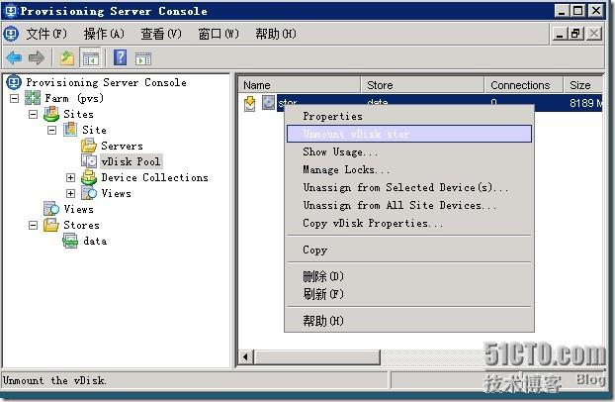Click the Device Collections icon
Image resolution: width=615 pixels, height=402 pixels.
tap(89, 177)
